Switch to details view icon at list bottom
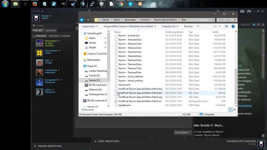 click(x=230, y=110)
